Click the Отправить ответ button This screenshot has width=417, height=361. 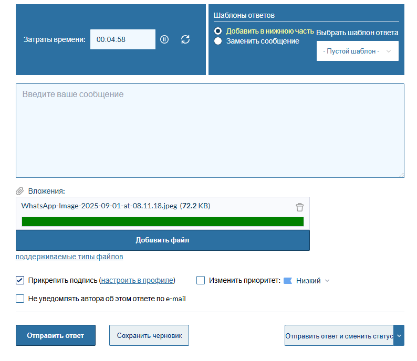tap(56, 336)
